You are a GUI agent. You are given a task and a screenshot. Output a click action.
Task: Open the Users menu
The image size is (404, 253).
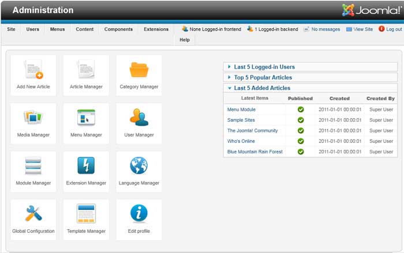[33, 29]
